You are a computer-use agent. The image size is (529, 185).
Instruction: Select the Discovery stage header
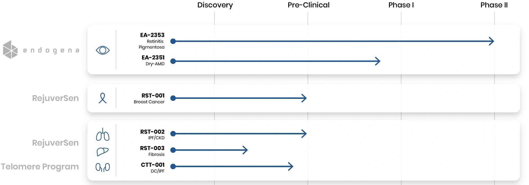click(x=215, y=5)
